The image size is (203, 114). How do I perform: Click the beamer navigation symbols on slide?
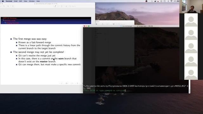click(70, 83)
